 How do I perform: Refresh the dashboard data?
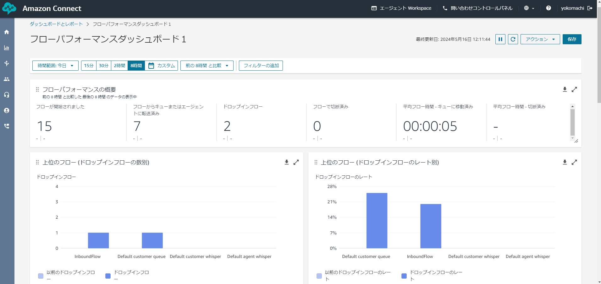pos(513,39)
